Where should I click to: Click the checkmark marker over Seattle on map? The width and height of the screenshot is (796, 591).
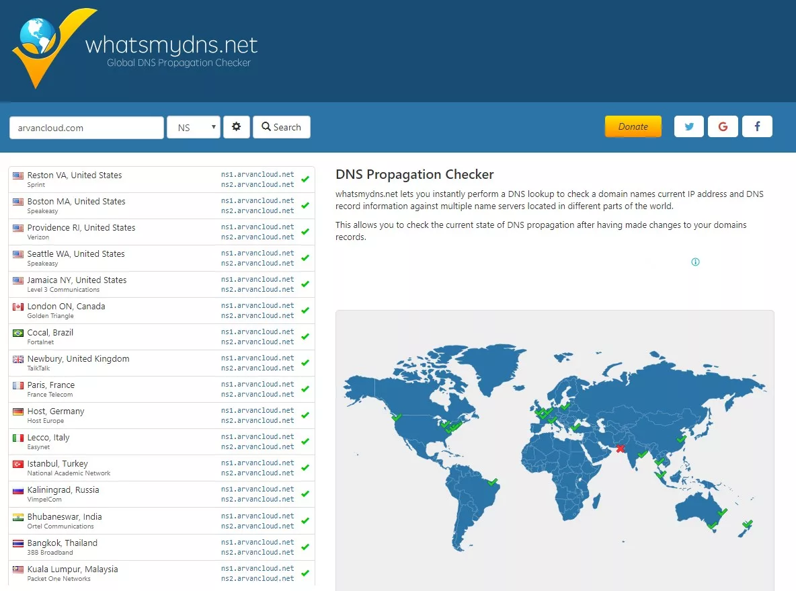(397, 418)
